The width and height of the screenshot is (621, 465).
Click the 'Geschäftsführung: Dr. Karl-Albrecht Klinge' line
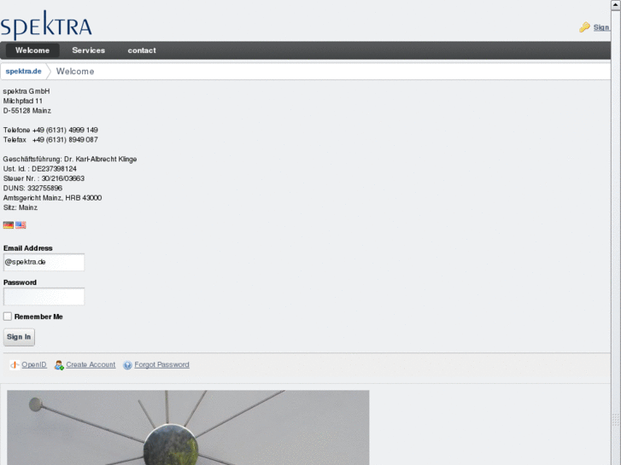(x=70, y=159)
